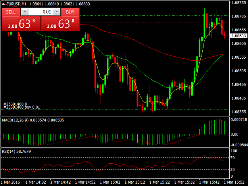Click the buy price 1.08638 panel
The image size is (248, 186).
point(60,24)
